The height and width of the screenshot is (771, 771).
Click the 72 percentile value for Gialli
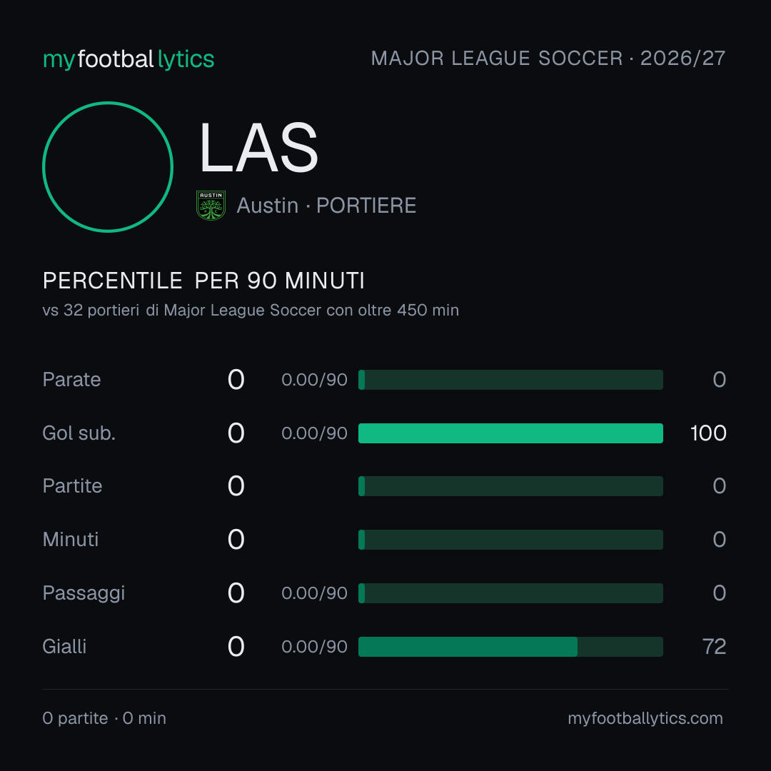[715, 647]
